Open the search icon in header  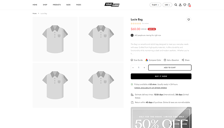[176, 5]
